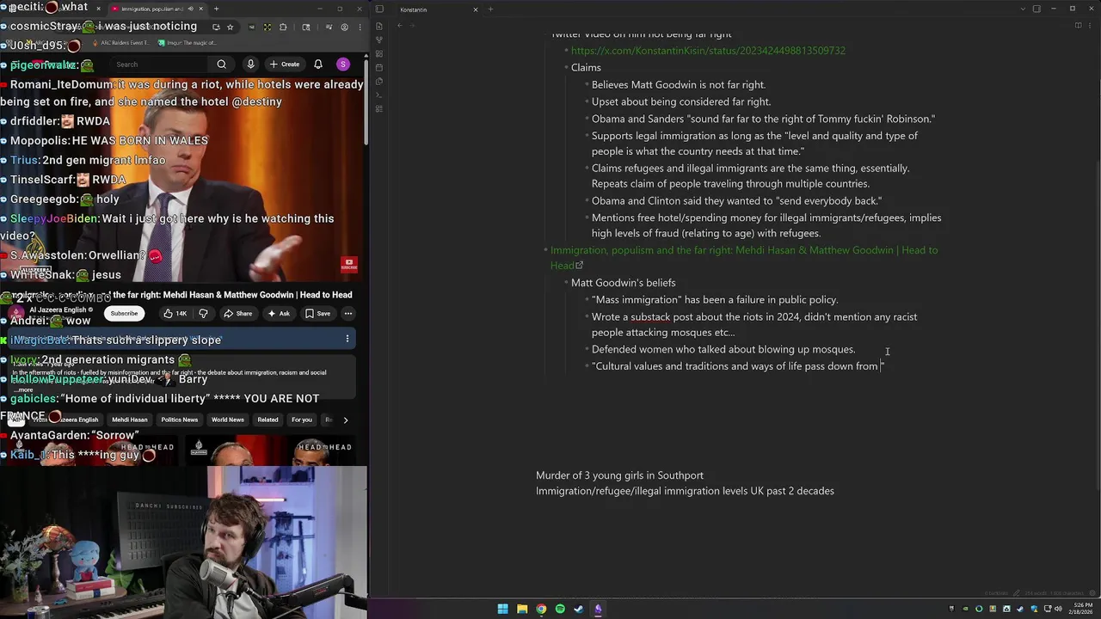Open the YouTube Create menu

pos(285,64)
